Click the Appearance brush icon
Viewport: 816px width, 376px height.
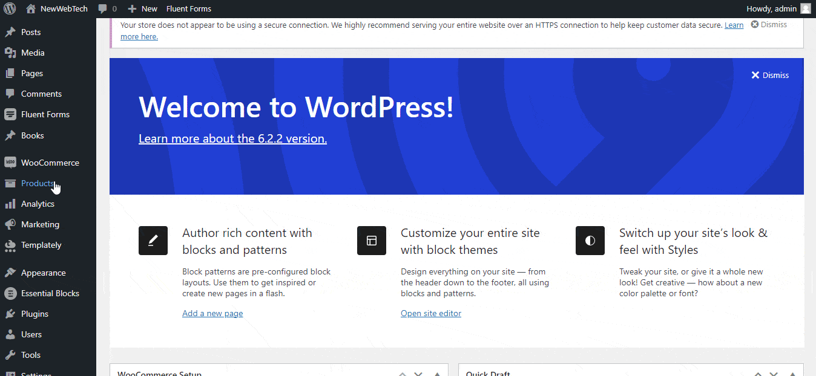point(10,273)
